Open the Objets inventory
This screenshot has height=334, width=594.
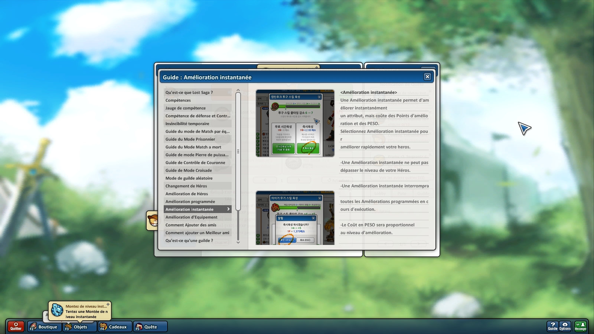pos(79,327)
